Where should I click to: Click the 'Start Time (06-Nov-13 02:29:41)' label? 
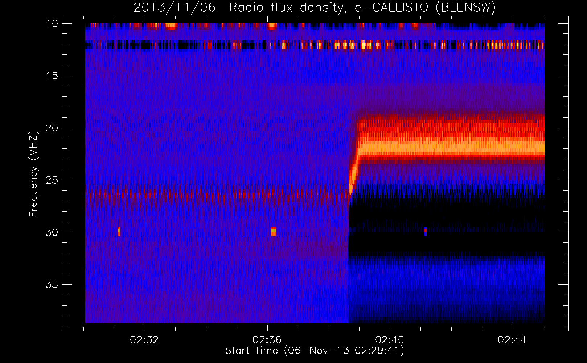click(x=315, y=351)
